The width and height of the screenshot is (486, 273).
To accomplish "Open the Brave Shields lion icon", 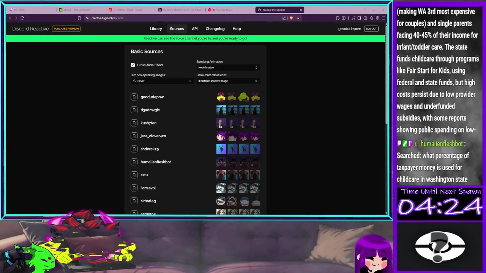I will [x=291, y=18].
